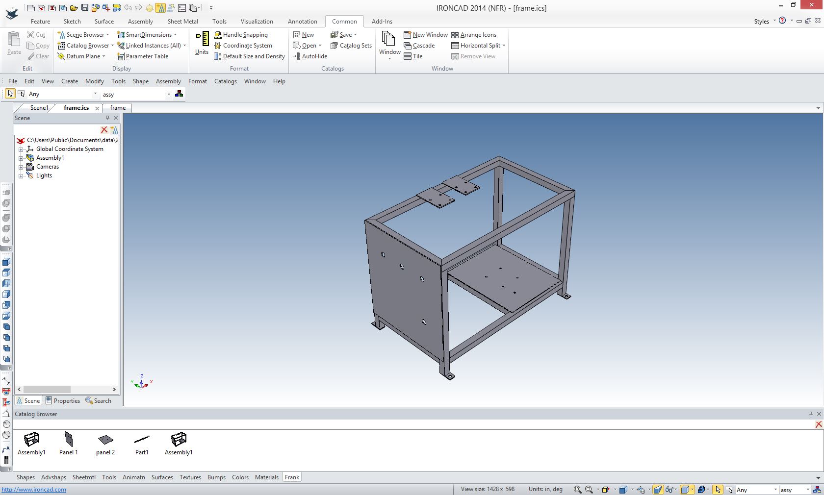Click the Paste icon
Screen dimensions: 824x495
click(x=14, y=44)
